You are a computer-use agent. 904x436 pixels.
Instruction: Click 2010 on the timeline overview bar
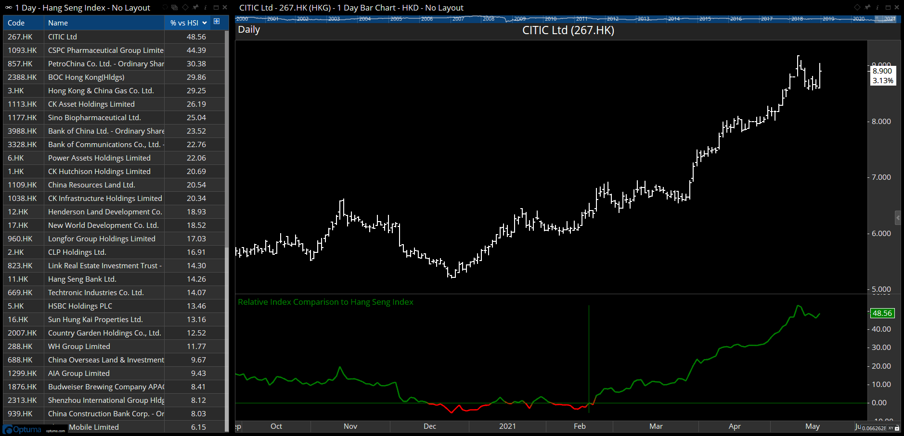pyautogui.click(x=550, y=19)
